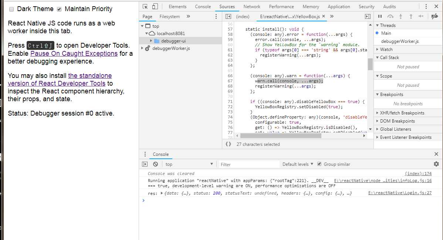This screenshot has height=240, width=443.
Task: Open the console context top dropdown
Action: [x=189, y=164]
